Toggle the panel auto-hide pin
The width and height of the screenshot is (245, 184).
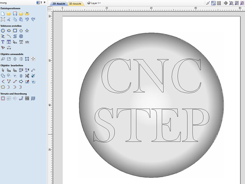pos(44,3)
